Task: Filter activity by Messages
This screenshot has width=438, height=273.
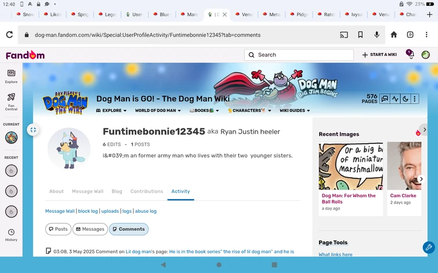Action: point(91,229)
